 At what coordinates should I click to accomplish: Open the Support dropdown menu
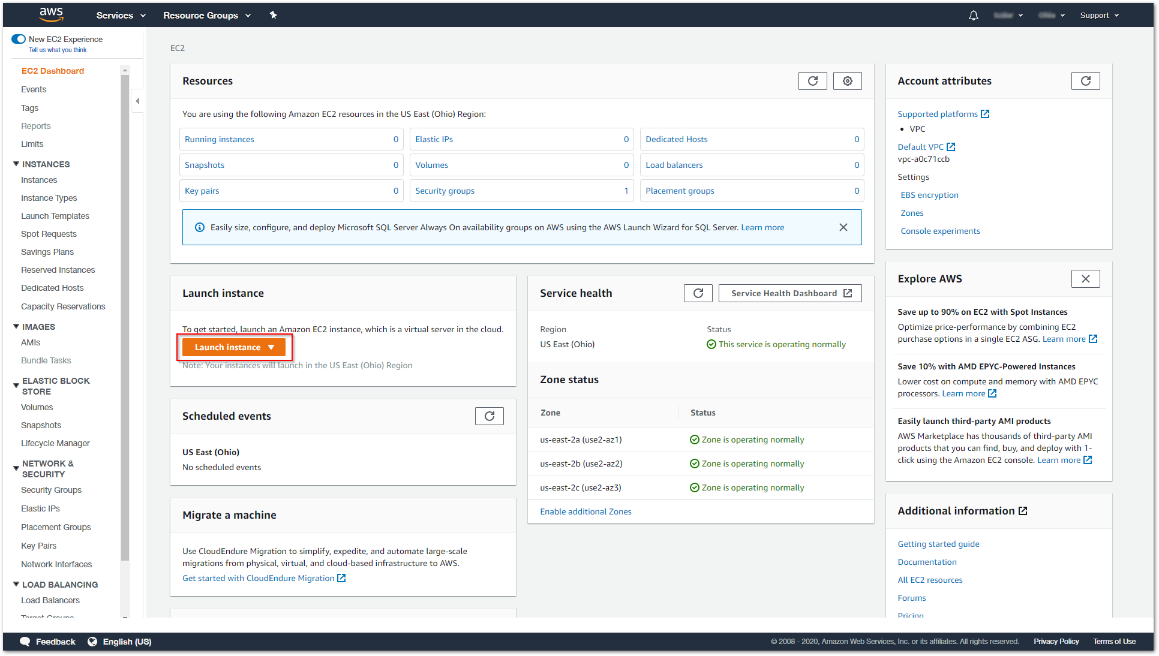(x=1099, y=16)
